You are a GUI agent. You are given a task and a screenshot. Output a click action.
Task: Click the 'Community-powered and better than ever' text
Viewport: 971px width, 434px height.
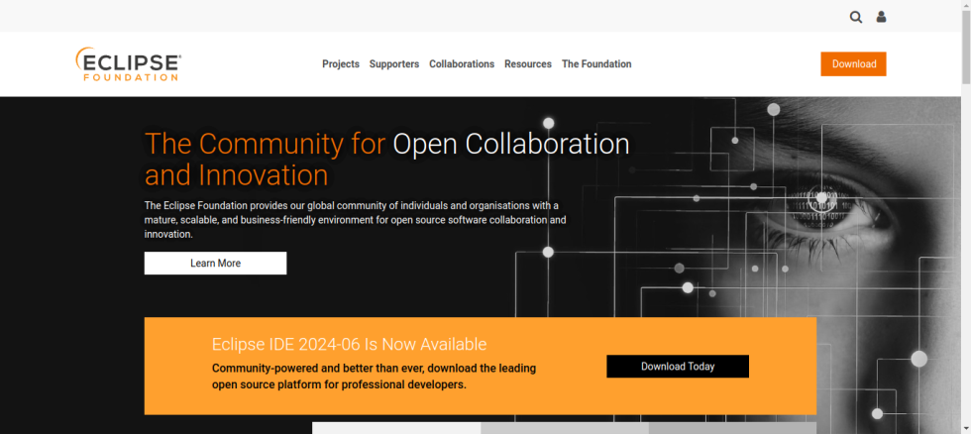click(374, 376)
